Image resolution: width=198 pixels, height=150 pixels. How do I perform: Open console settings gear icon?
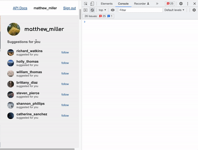[194, 10]
